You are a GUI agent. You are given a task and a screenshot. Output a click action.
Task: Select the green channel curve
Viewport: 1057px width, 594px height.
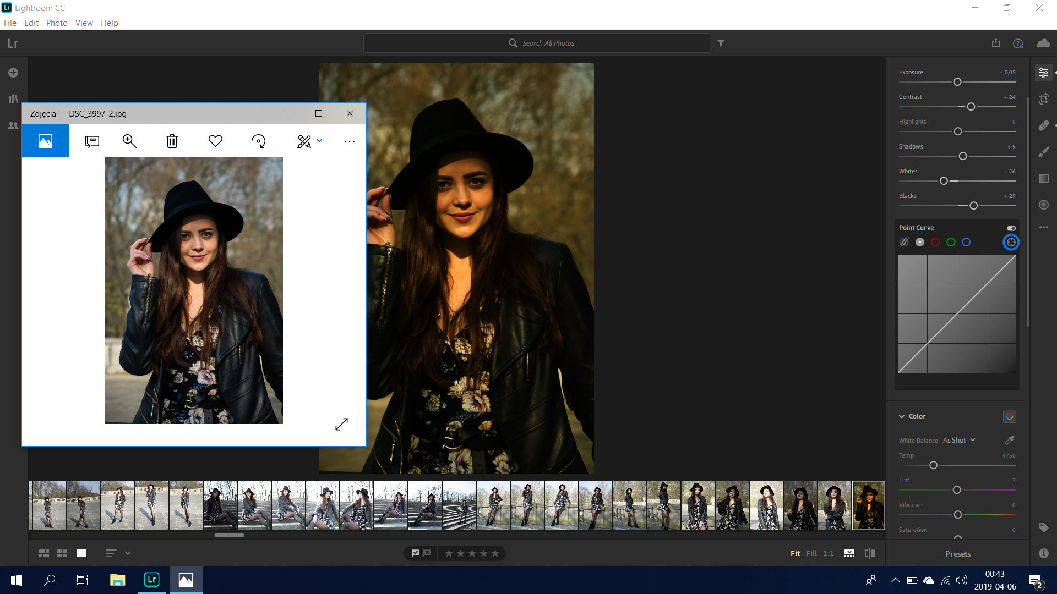coord(951,242)
